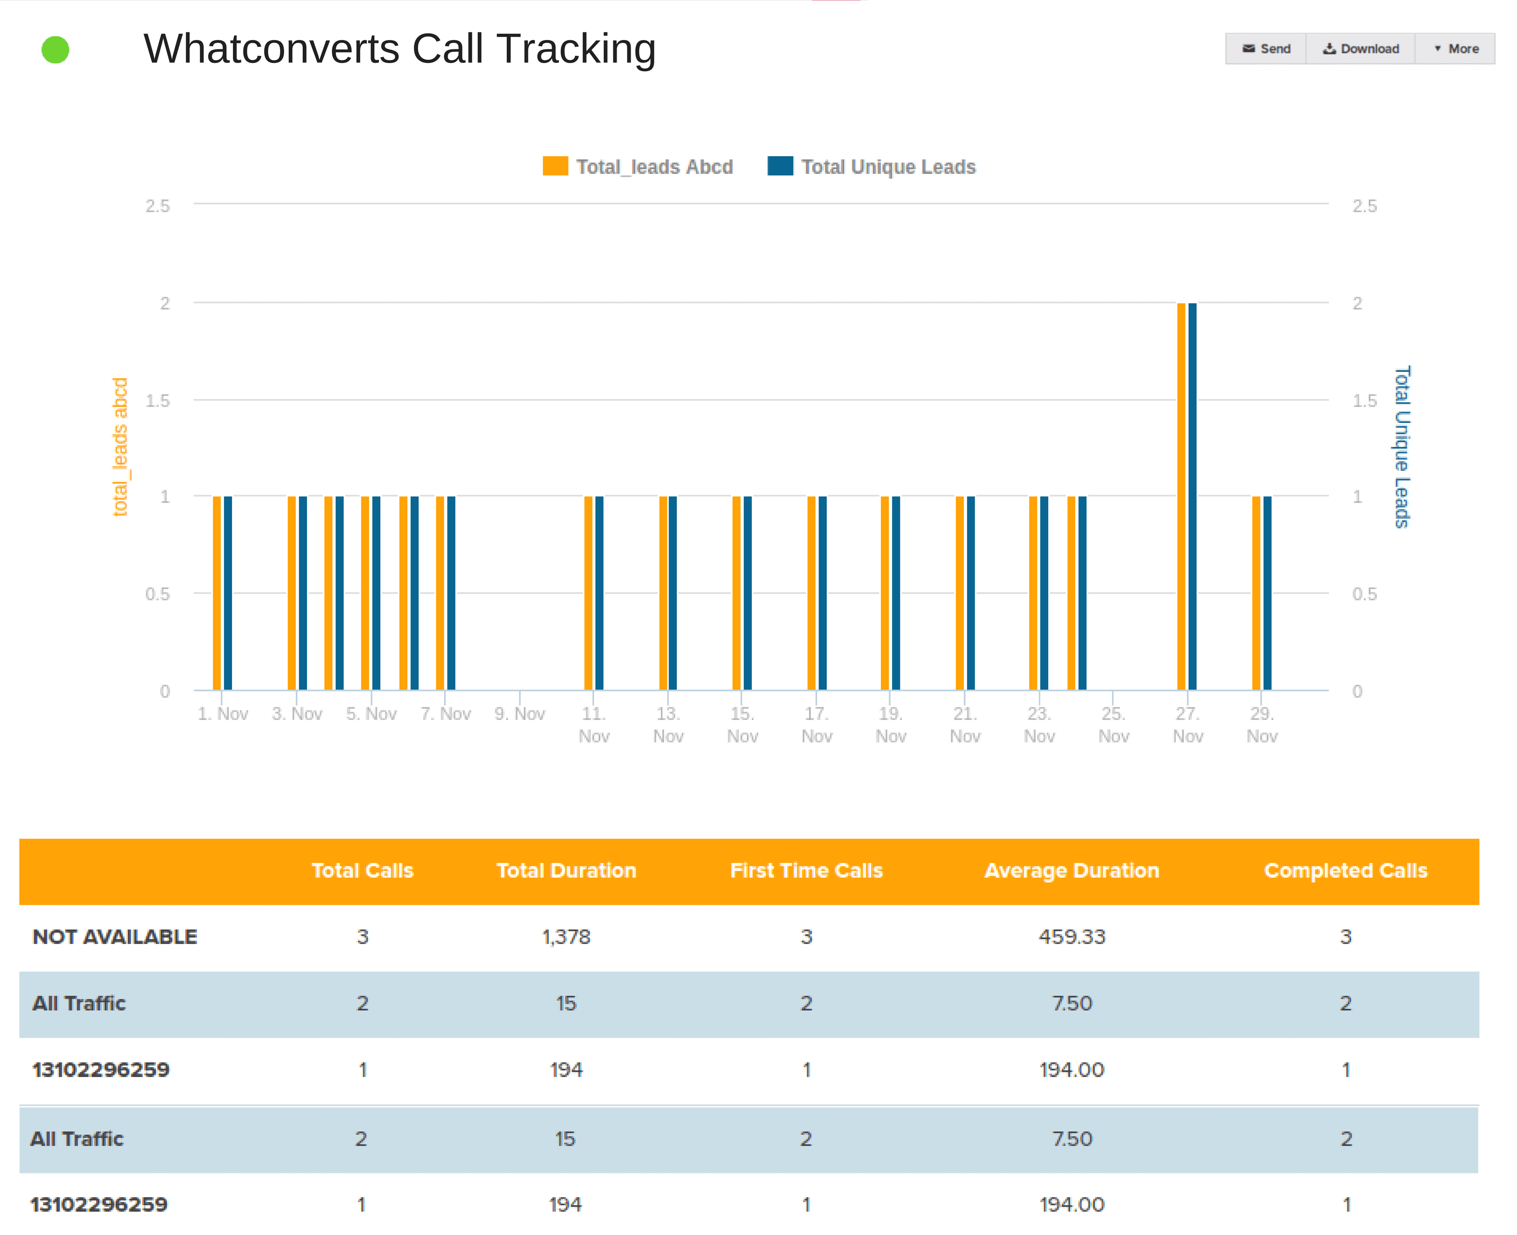1517x1236 pixels.
Task: Click the First Time Calls column header
Action: point(806,871)
